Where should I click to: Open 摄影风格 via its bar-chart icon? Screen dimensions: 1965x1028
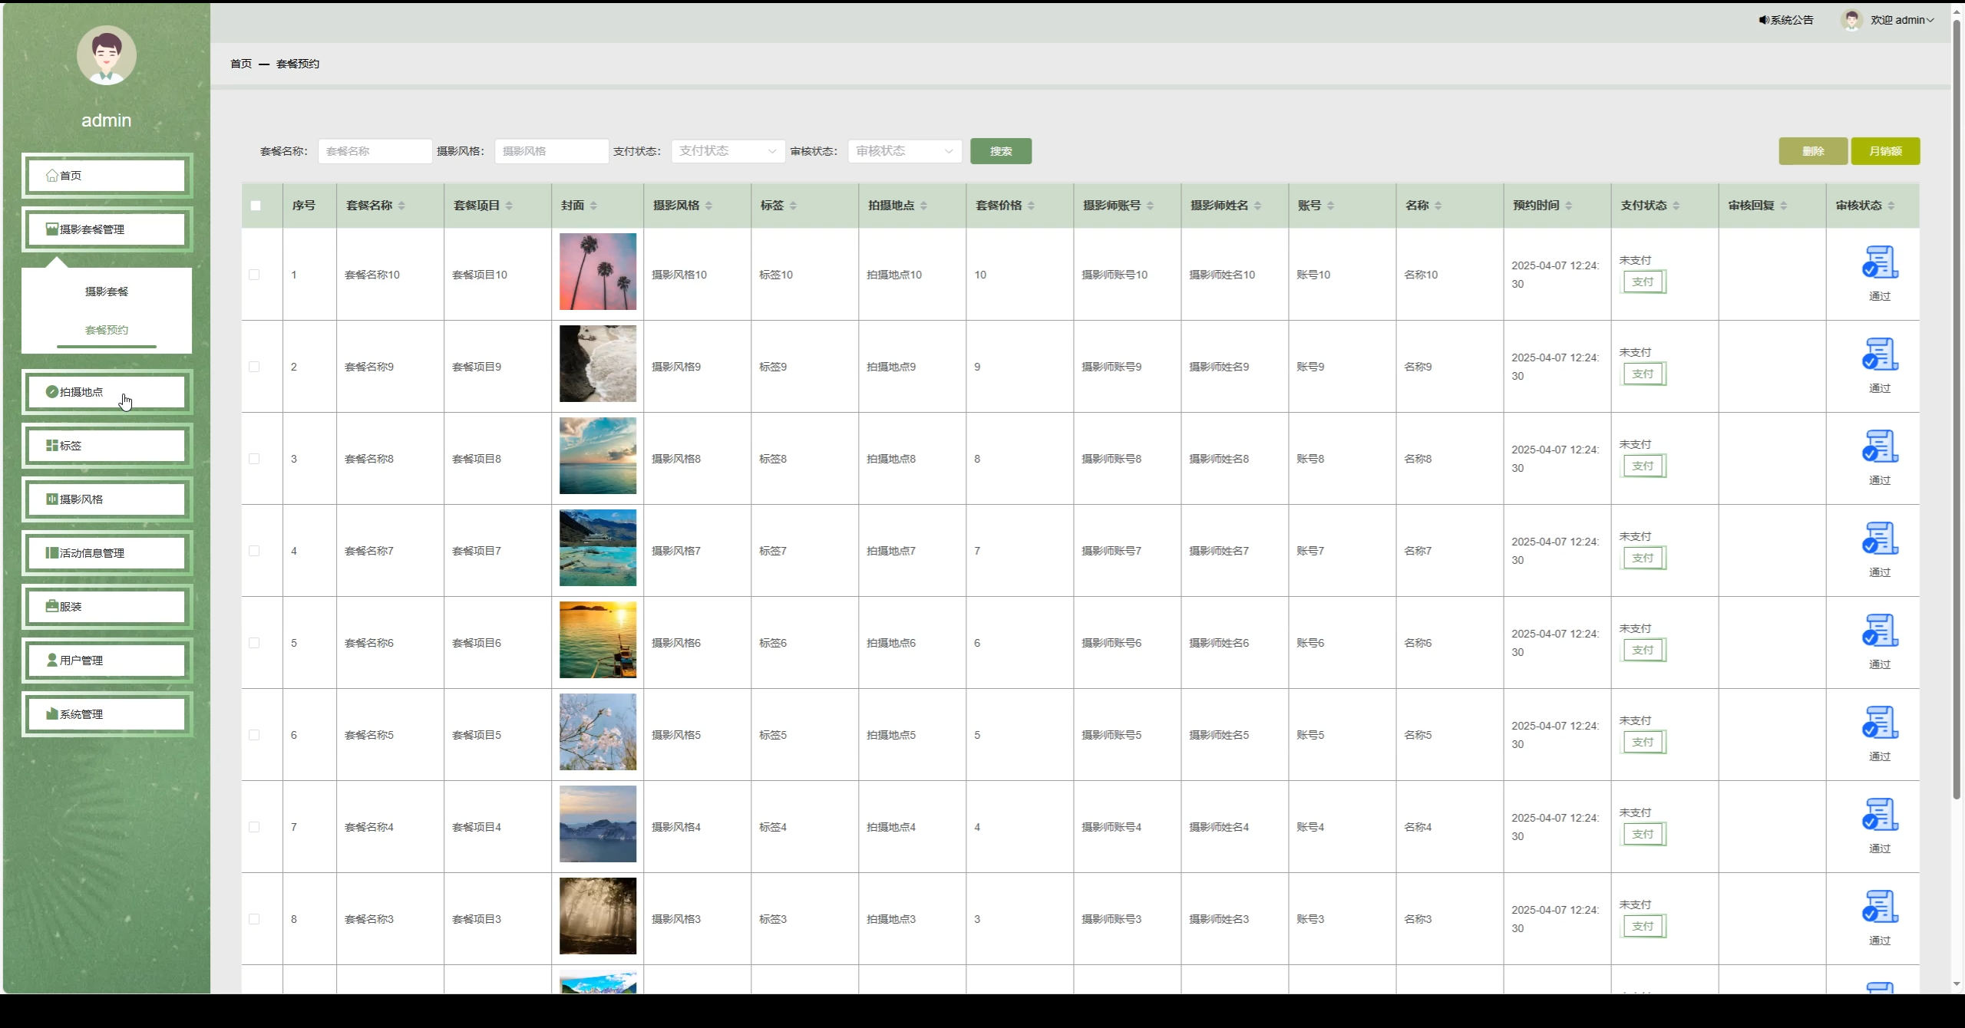[51, 499]
